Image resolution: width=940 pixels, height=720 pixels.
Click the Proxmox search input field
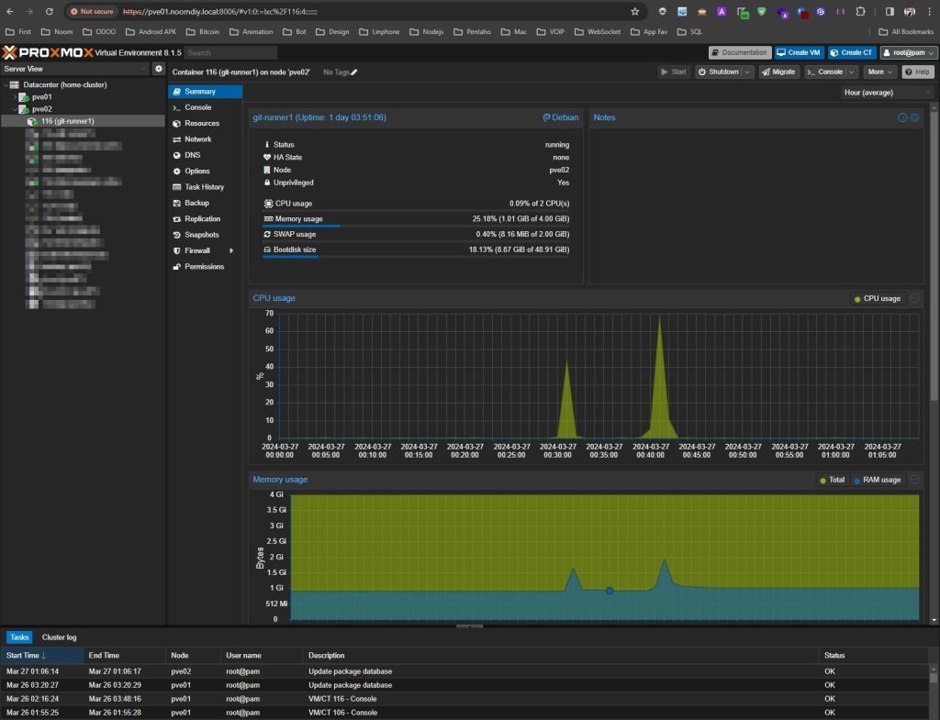click(229, 53)
